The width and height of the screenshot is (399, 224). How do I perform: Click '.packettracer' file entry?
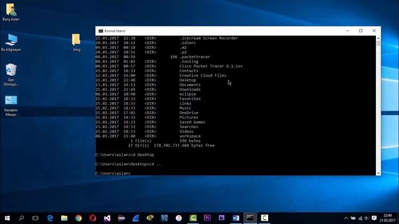click(x=195, y=57)
